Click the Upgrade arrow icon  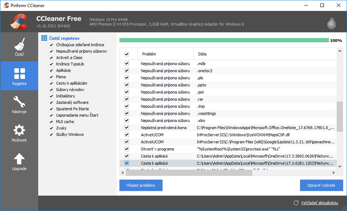19,162
